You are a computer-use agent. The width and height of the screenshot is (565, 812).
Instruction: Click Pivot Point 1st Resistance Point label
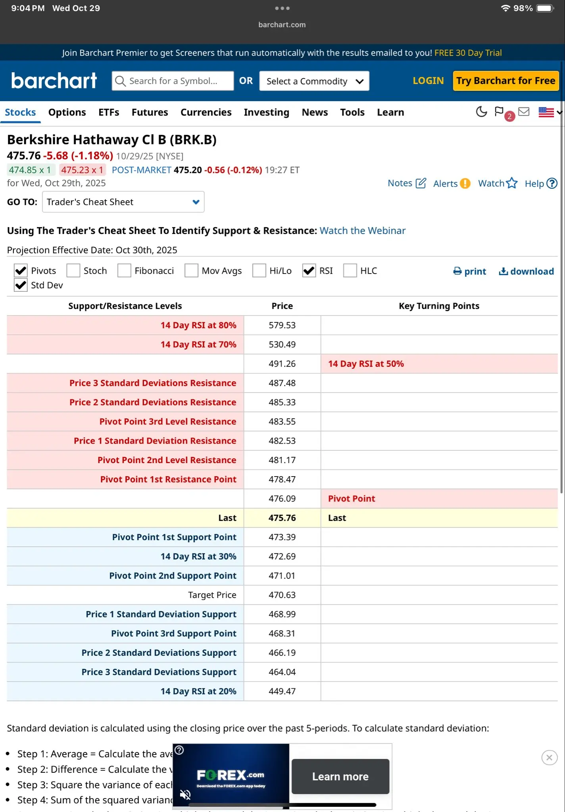tap(168, 479)
